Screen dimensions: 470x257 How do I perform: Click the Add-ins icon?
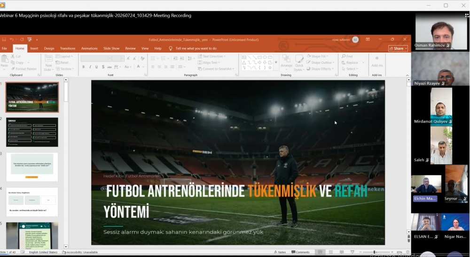click(x=377, y=58)
